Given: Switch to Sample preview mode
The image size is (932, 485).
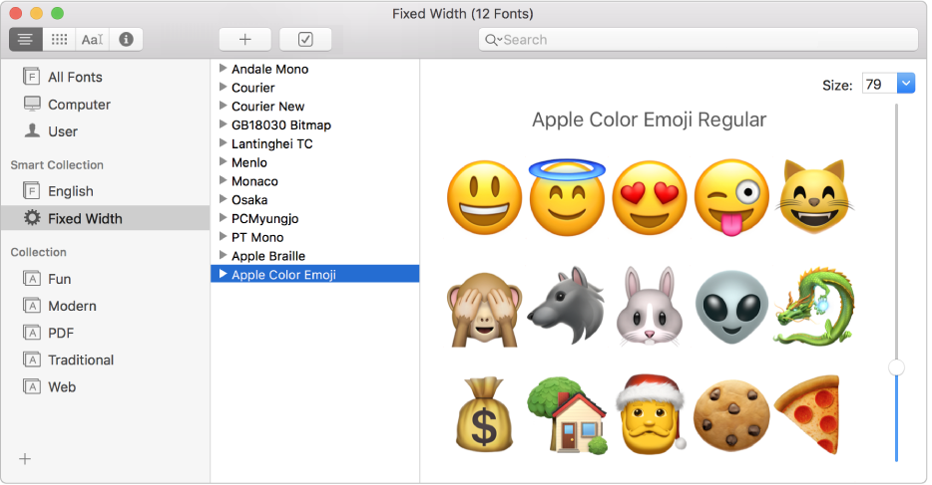Looking at the screenshot, I should coord(26,40).
